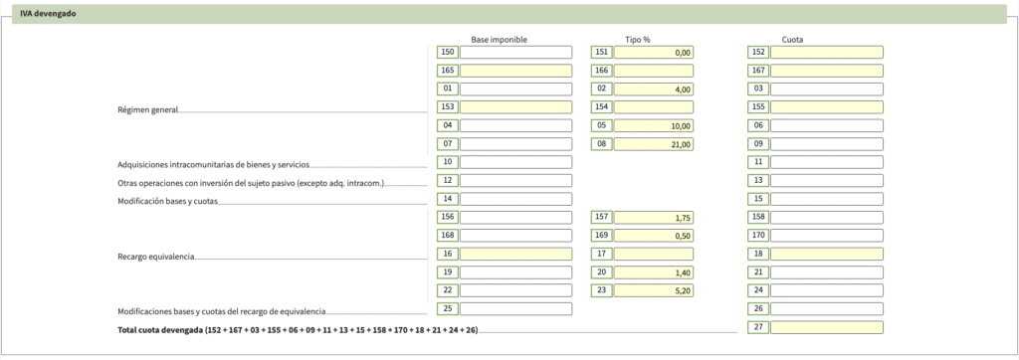Click base imponible field 153
The width and height of the screenshot is (1019, 360).
(x=516, y=107)
